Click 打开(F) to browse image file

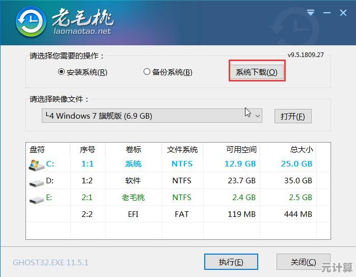pos(292,116)
